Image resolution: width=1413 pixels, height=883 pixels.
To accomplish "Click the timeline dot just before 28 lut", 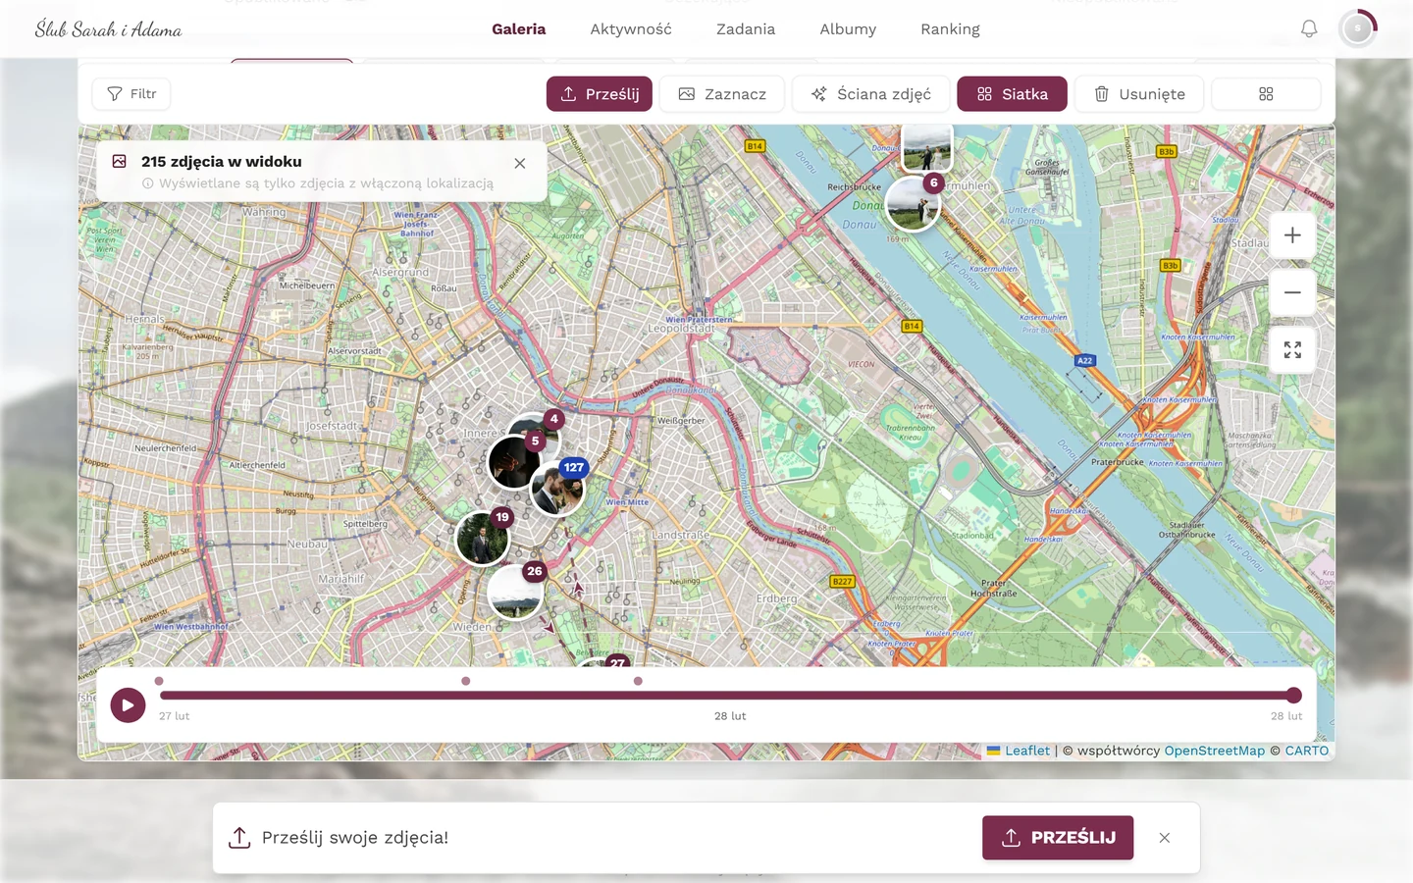I will (x=638, y=681).
